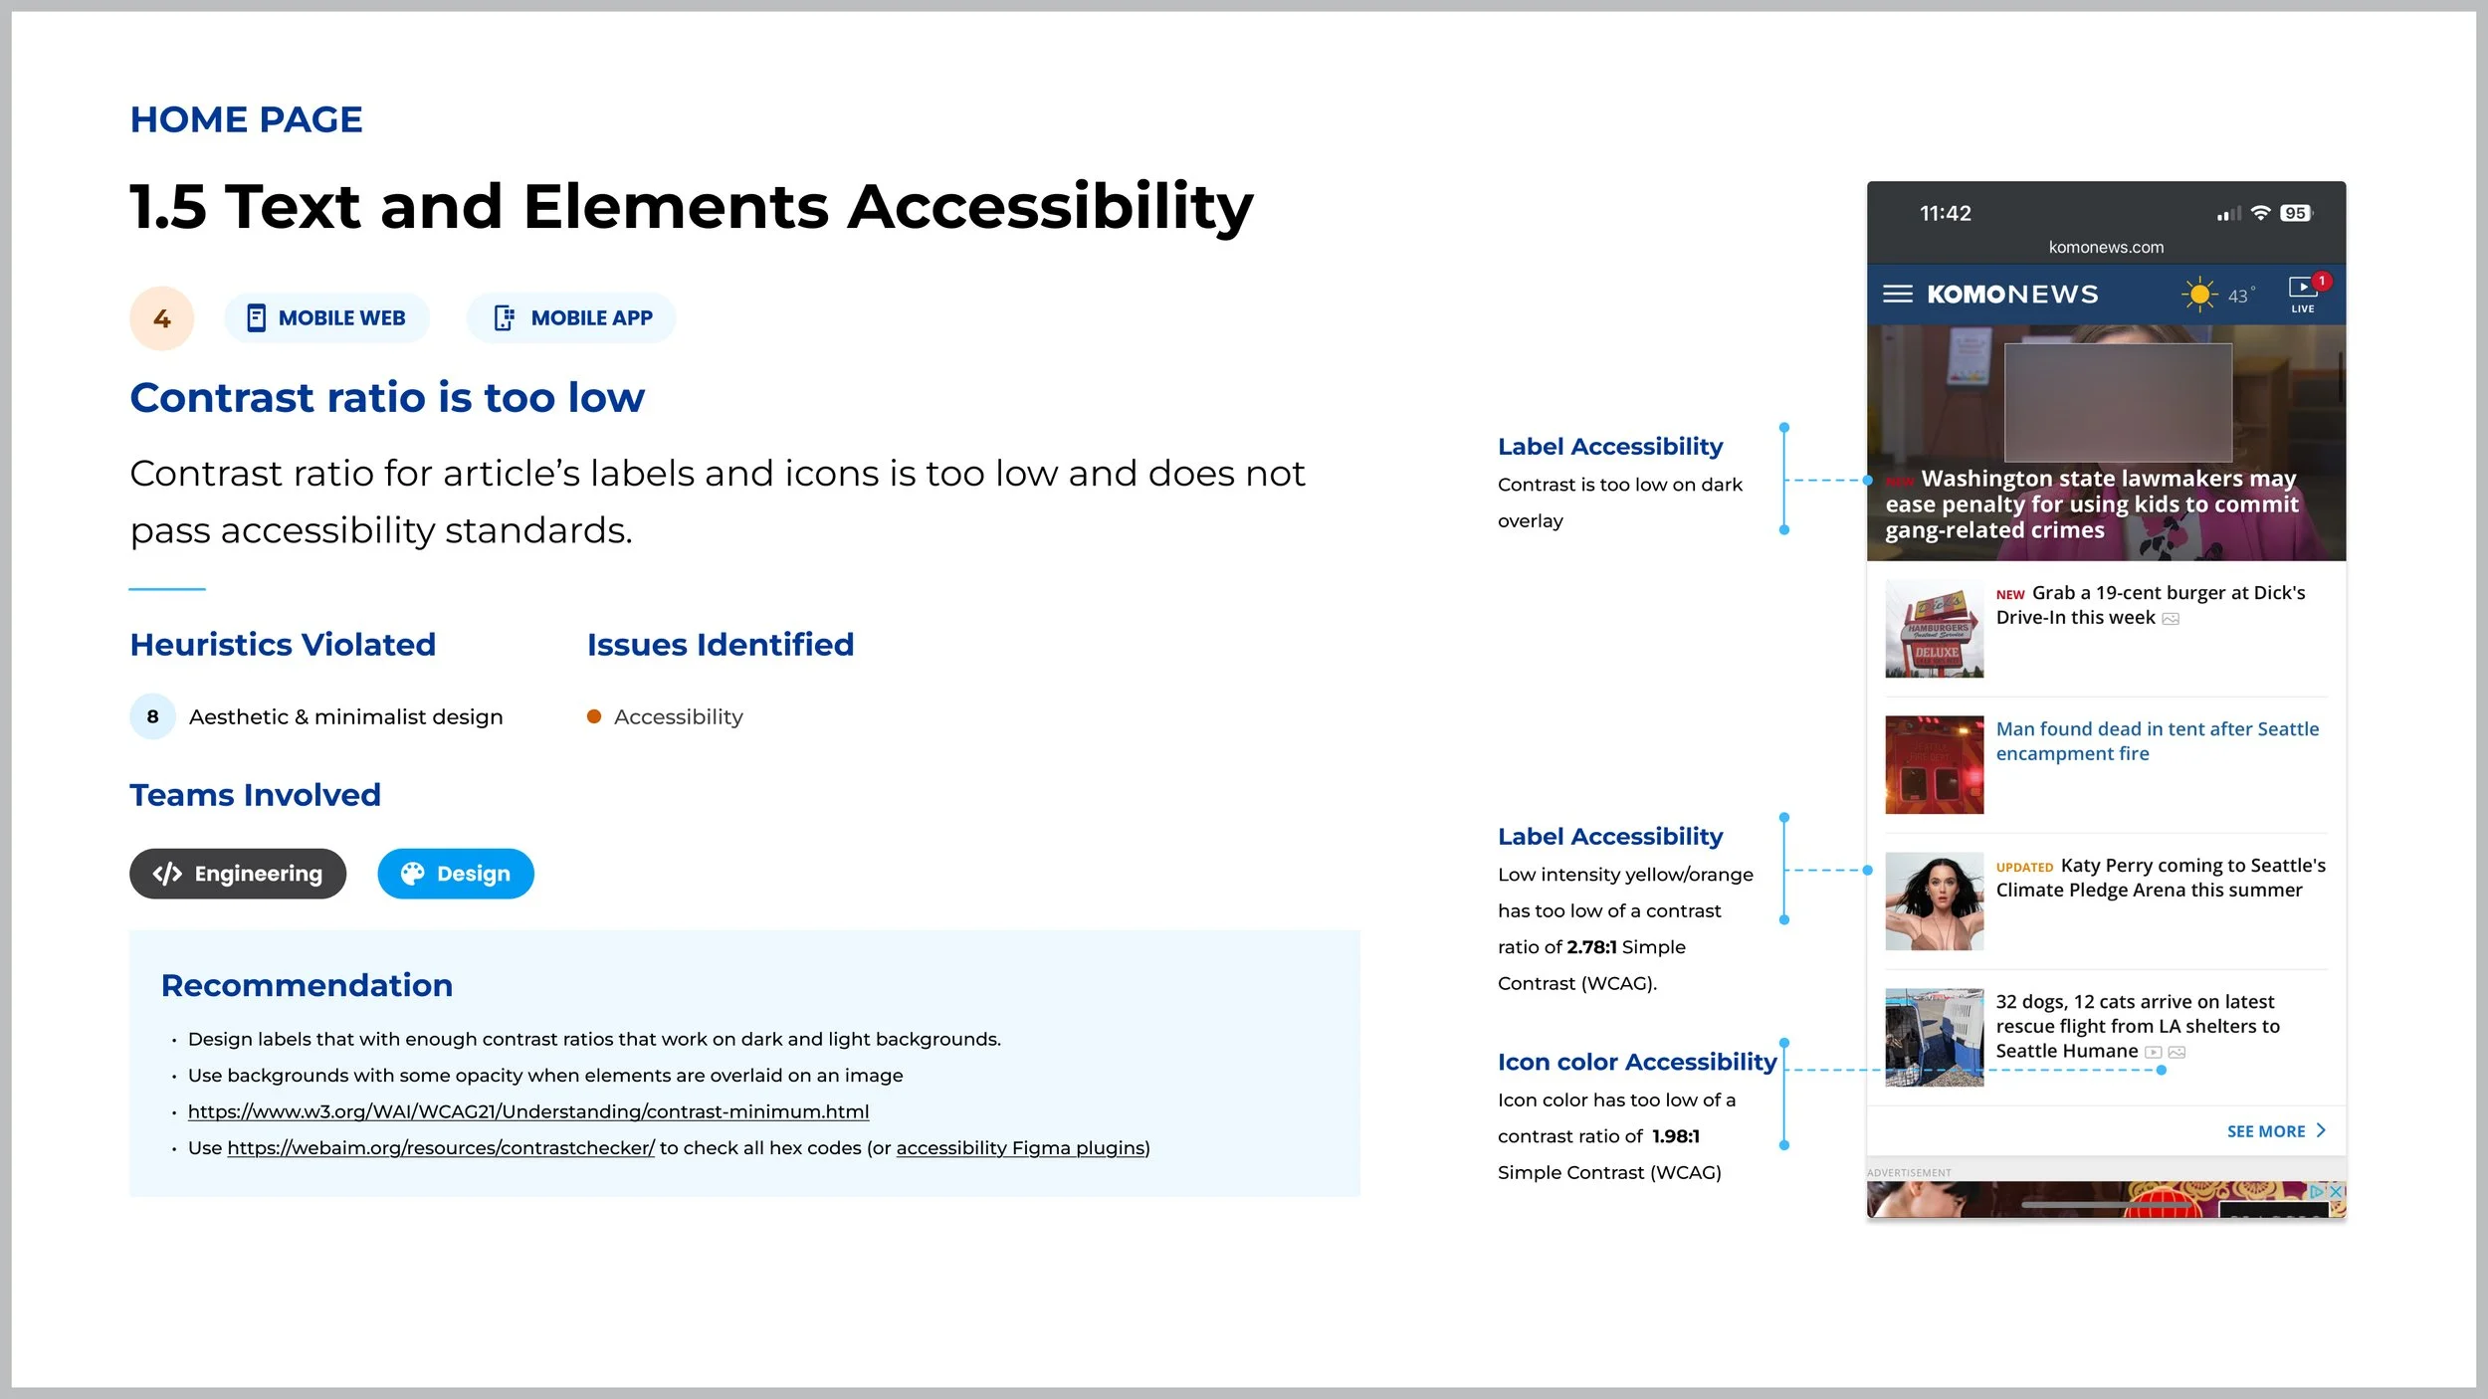
Task: Open the LIVE video icon
Action: 2303,295
